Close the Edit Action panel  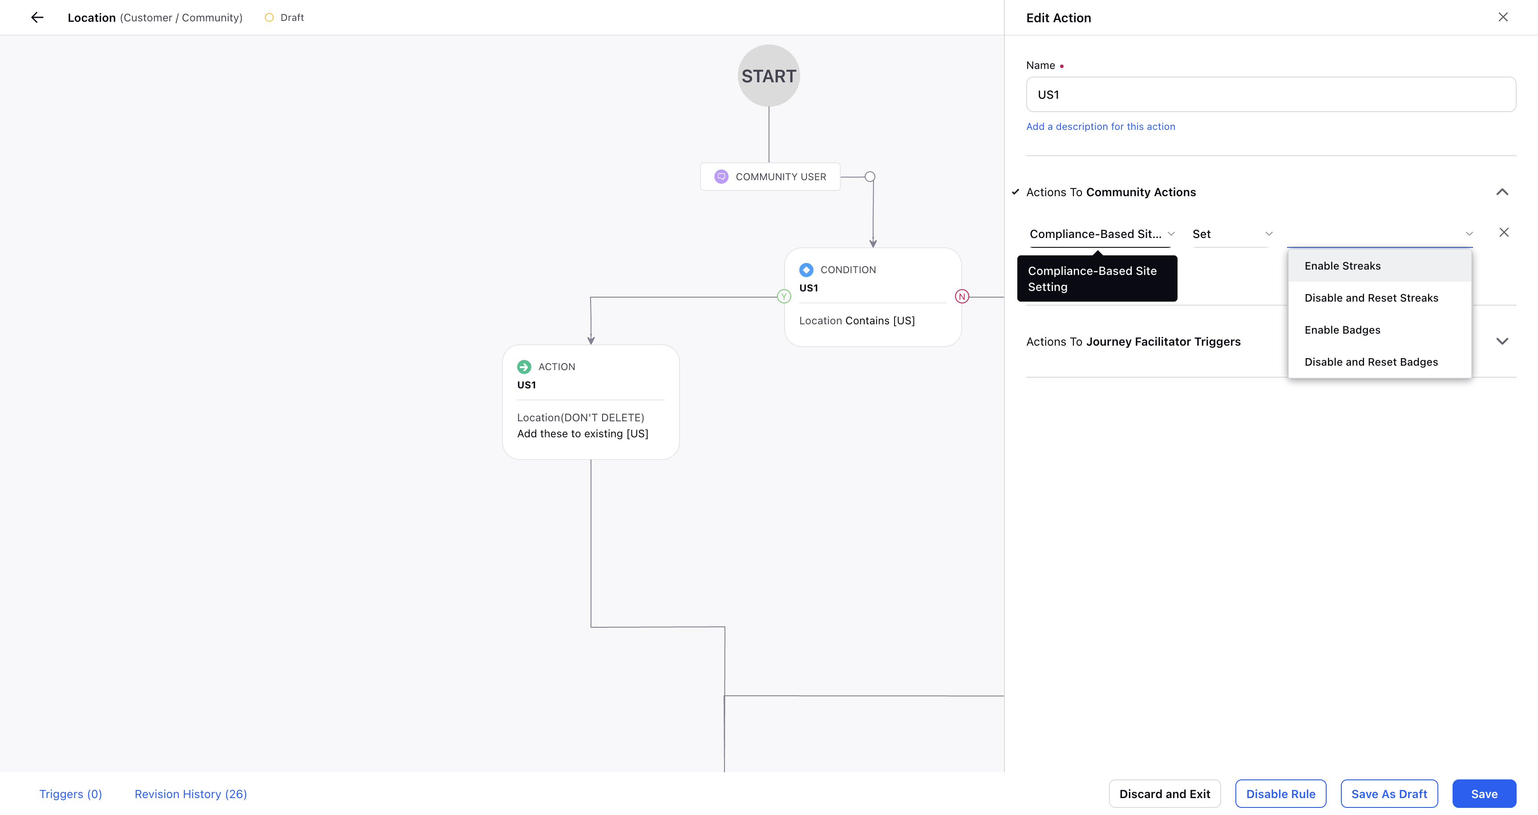pyautogui.click(x=1503, y=17)
